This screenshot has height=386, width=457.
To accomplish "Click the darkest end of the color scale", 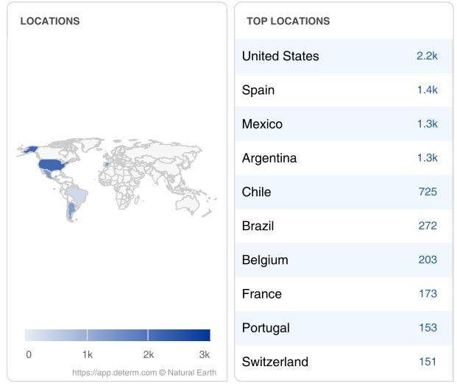I will 207,335.
